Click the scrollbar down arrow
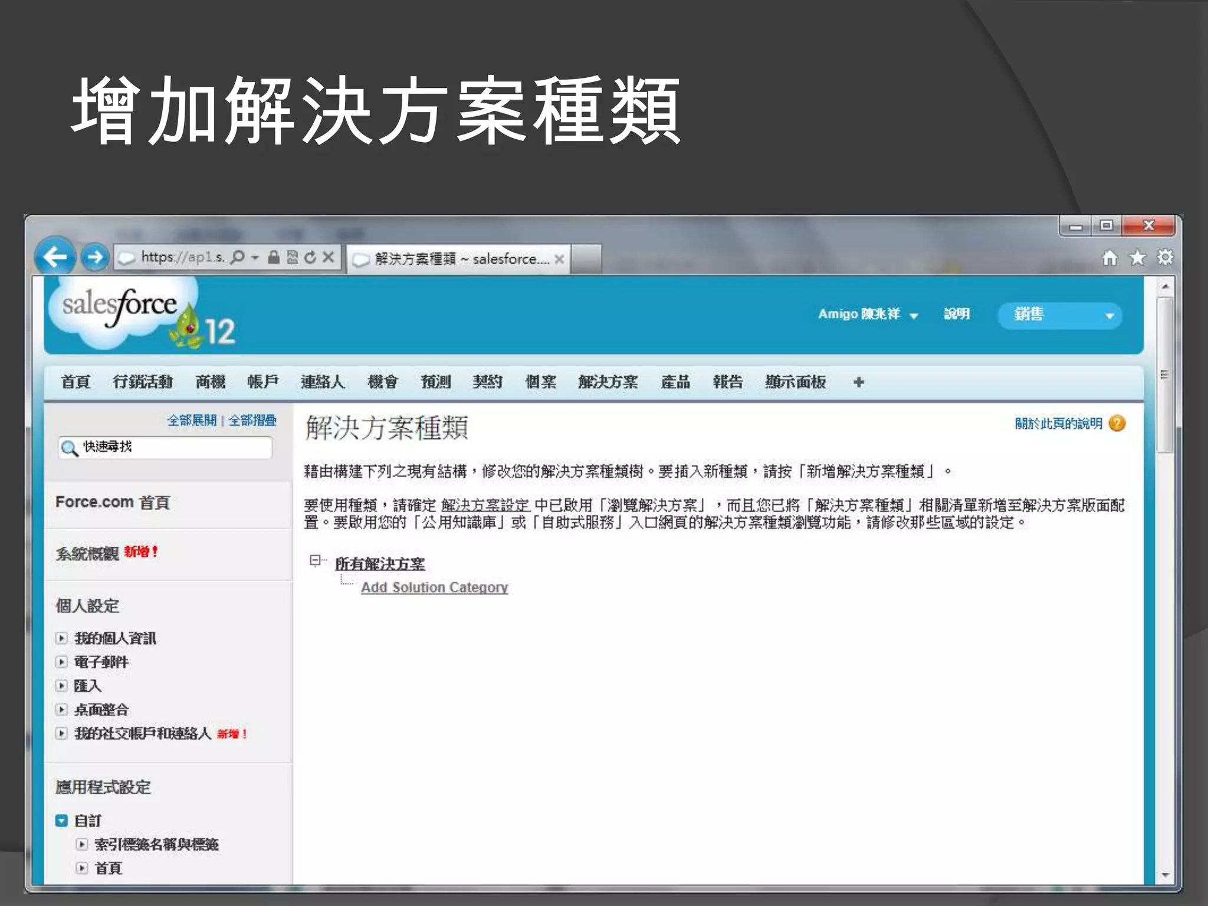 click(x=1165, y=875)
